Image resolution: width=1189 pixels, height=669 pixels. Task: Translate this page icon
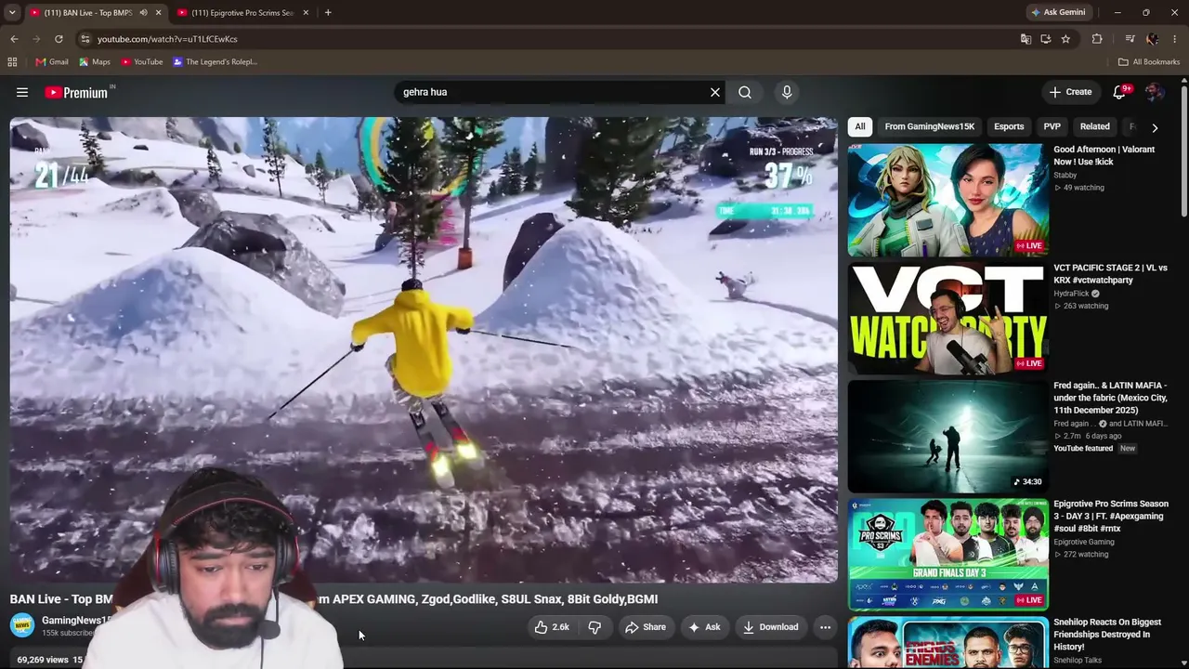click(1026, 39)
